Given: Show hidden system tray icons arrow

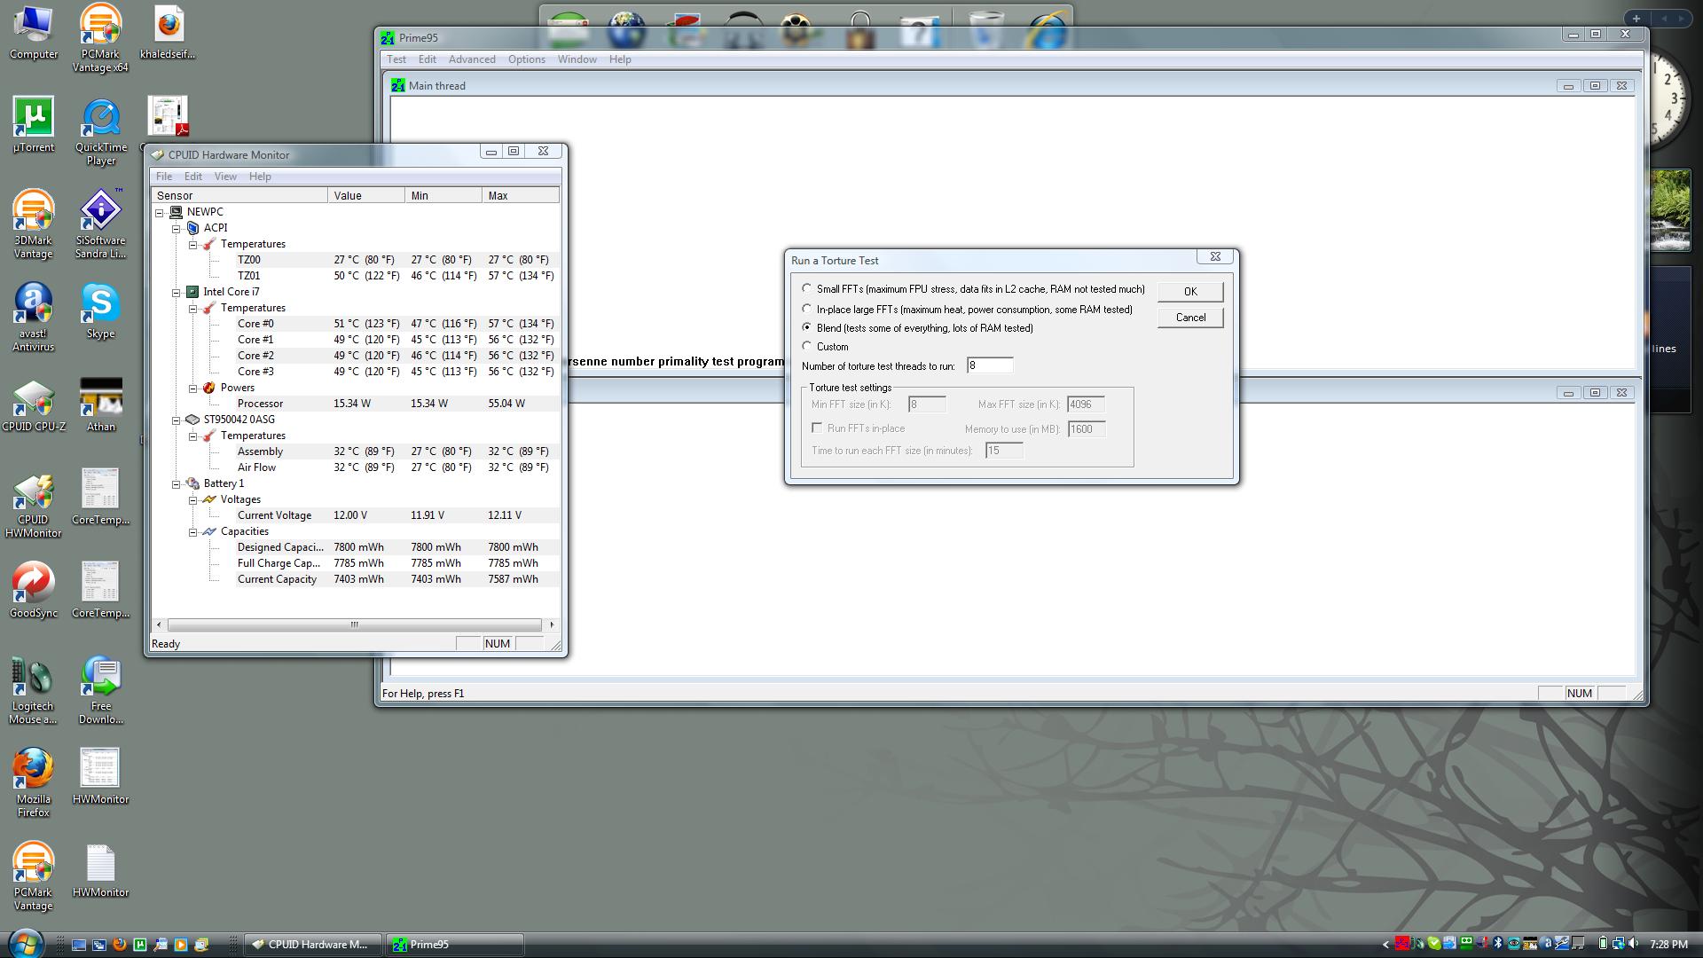Looking at the screenshot, I should pyautogui.click(x=1386, y=945).
